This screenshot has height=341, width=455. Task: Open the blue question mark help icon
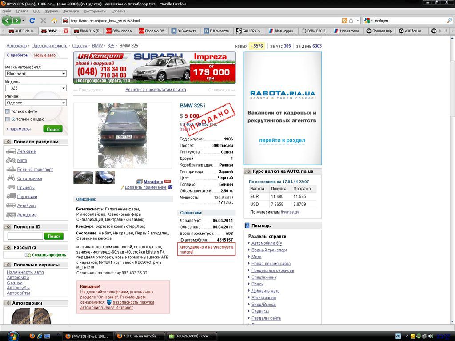coord(170,187)
